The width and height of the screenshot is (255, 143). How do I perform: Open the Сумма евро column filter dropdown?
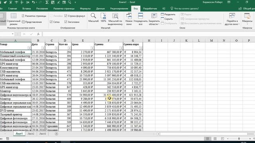(x=141, y=48)
